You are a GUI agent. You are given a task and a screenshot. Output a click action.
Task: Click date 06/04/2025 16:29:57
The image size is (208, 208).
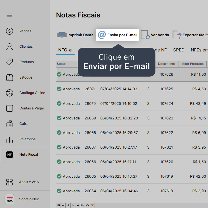[119, 133]
